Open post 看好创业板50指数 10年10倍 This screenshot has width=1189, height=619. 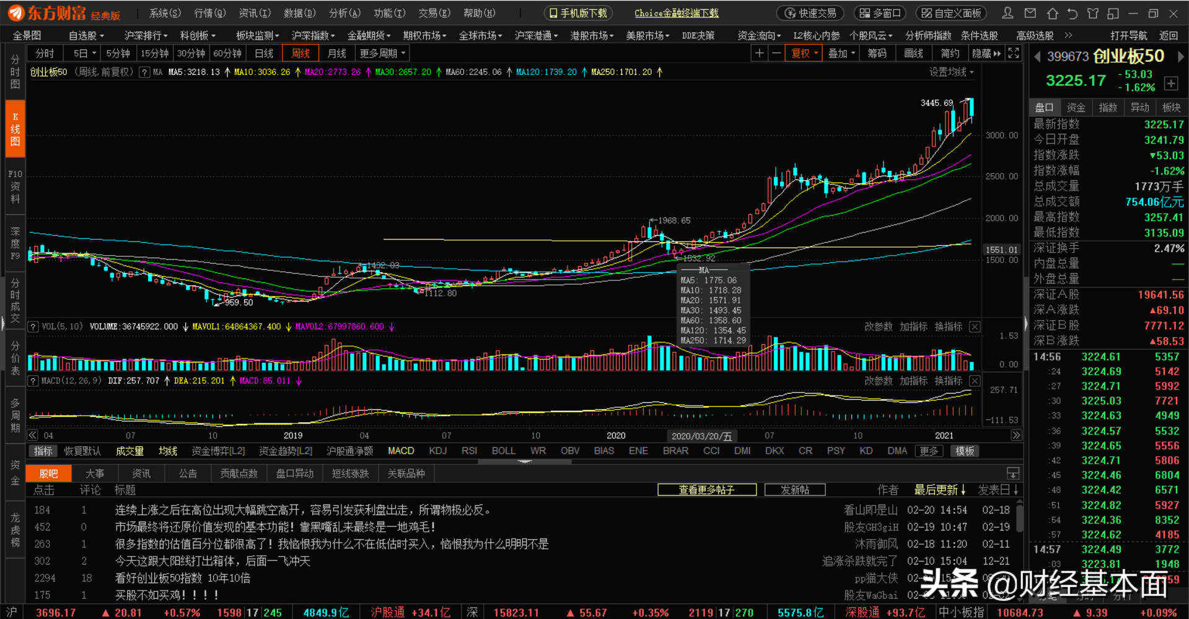pyautogui.click(x=183, y=578)
